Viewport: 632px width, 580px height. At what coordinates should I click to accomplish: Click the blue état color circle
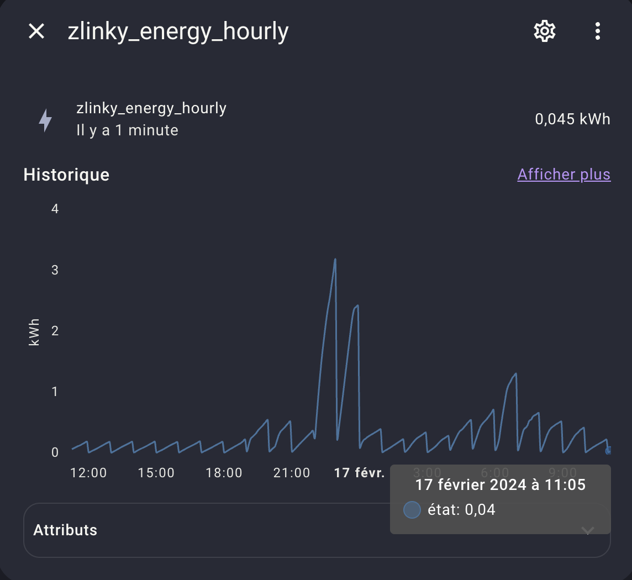(x=412, y=510)
